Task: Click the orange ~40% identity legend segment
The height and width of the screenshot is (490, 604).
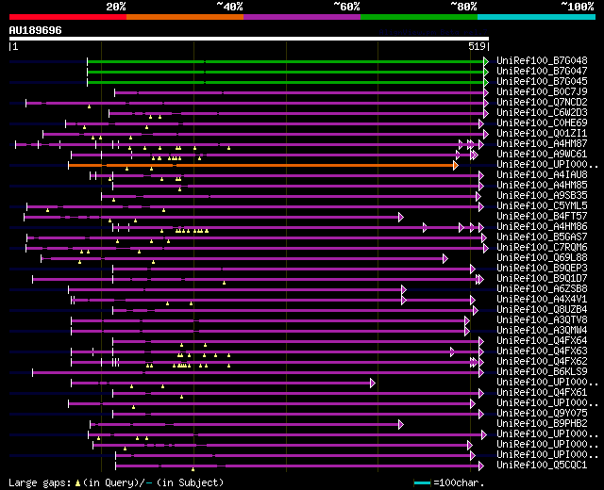Action: [185, 17]
